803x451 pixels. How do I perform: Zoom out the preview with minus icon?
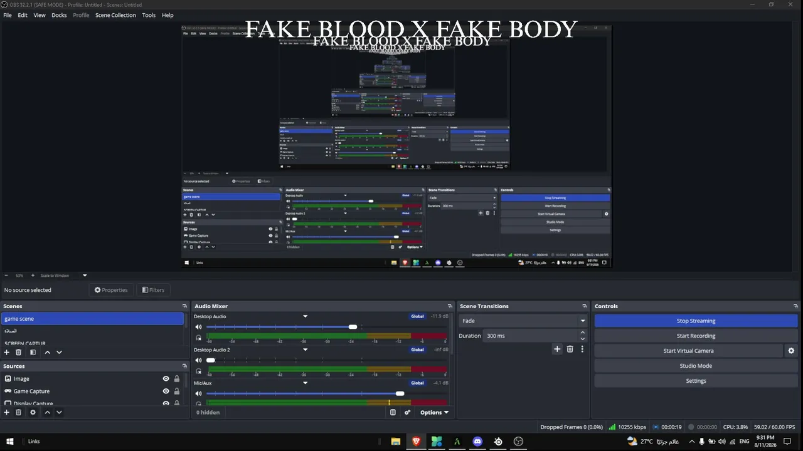tap(6, 276)
